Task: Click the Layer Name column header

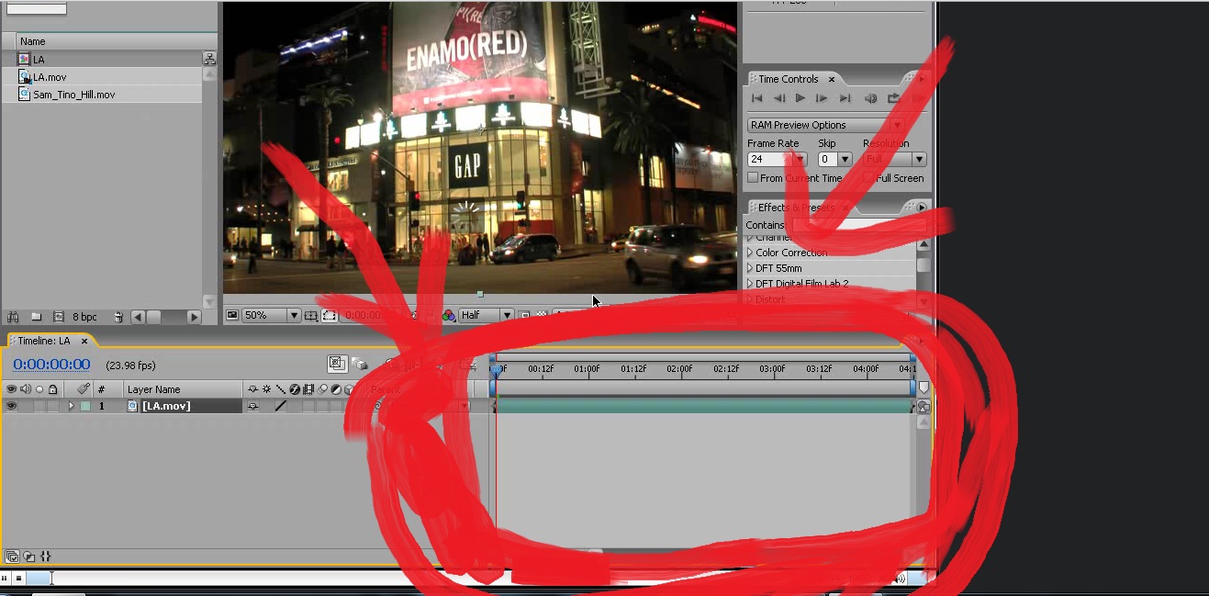Action: coord(153,389)
